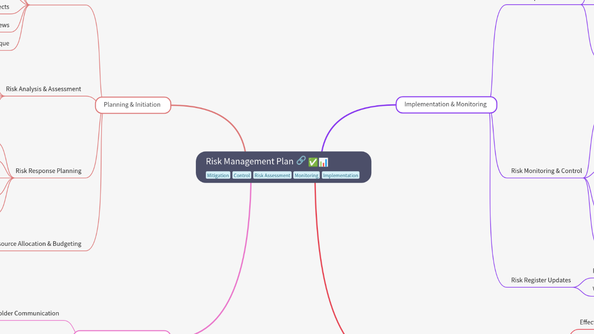Viewport: 594px width, 334px height.
Task: Select the Implementation & Monitoring node
Action: point(446,104)
